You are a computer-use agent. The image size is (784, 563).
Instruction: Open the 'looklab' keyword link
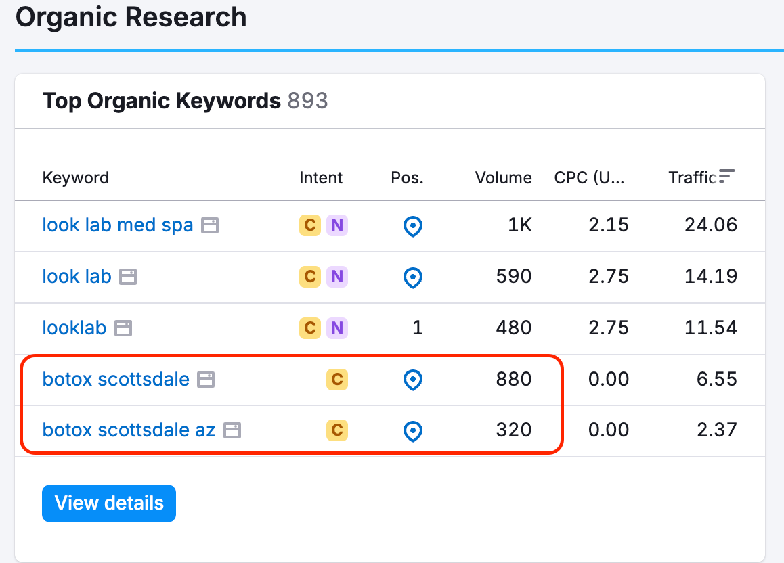74,328
